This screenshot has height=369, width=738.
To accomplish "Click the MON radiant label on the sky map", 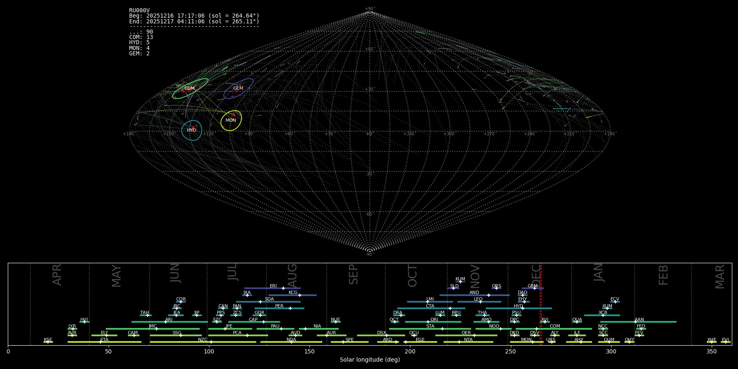I will point(231,121).
